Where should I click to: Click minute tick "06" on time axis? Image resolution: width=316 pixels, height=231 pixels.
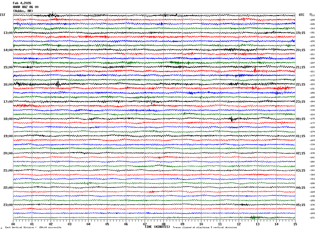coord(126,224)
